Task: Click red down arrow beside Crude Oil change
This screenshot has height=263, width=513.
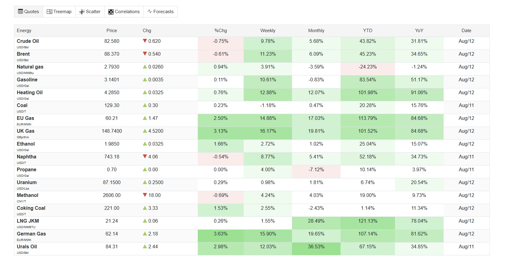Action: 145,41
